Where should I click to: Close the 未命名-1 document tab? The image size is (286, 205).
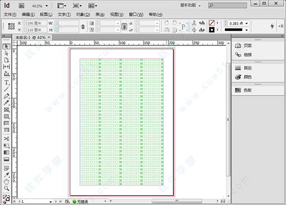[x=49, y=37]
